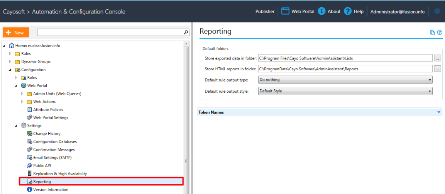This screenshot has width=445, height=194.
Task: Click the Web Actions folder icon
Action: point(29,102)
